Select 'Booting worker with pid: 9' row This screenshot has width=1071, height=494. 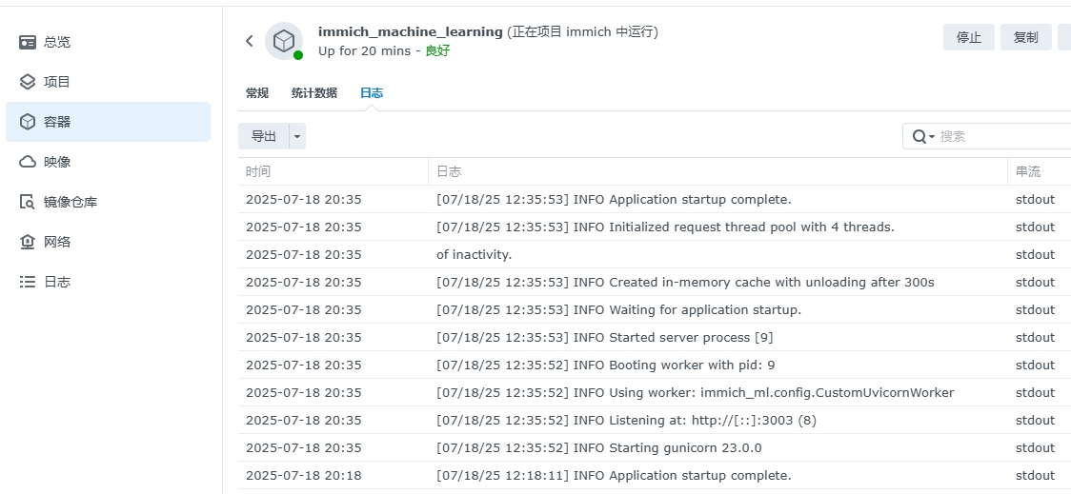[655, 366]
